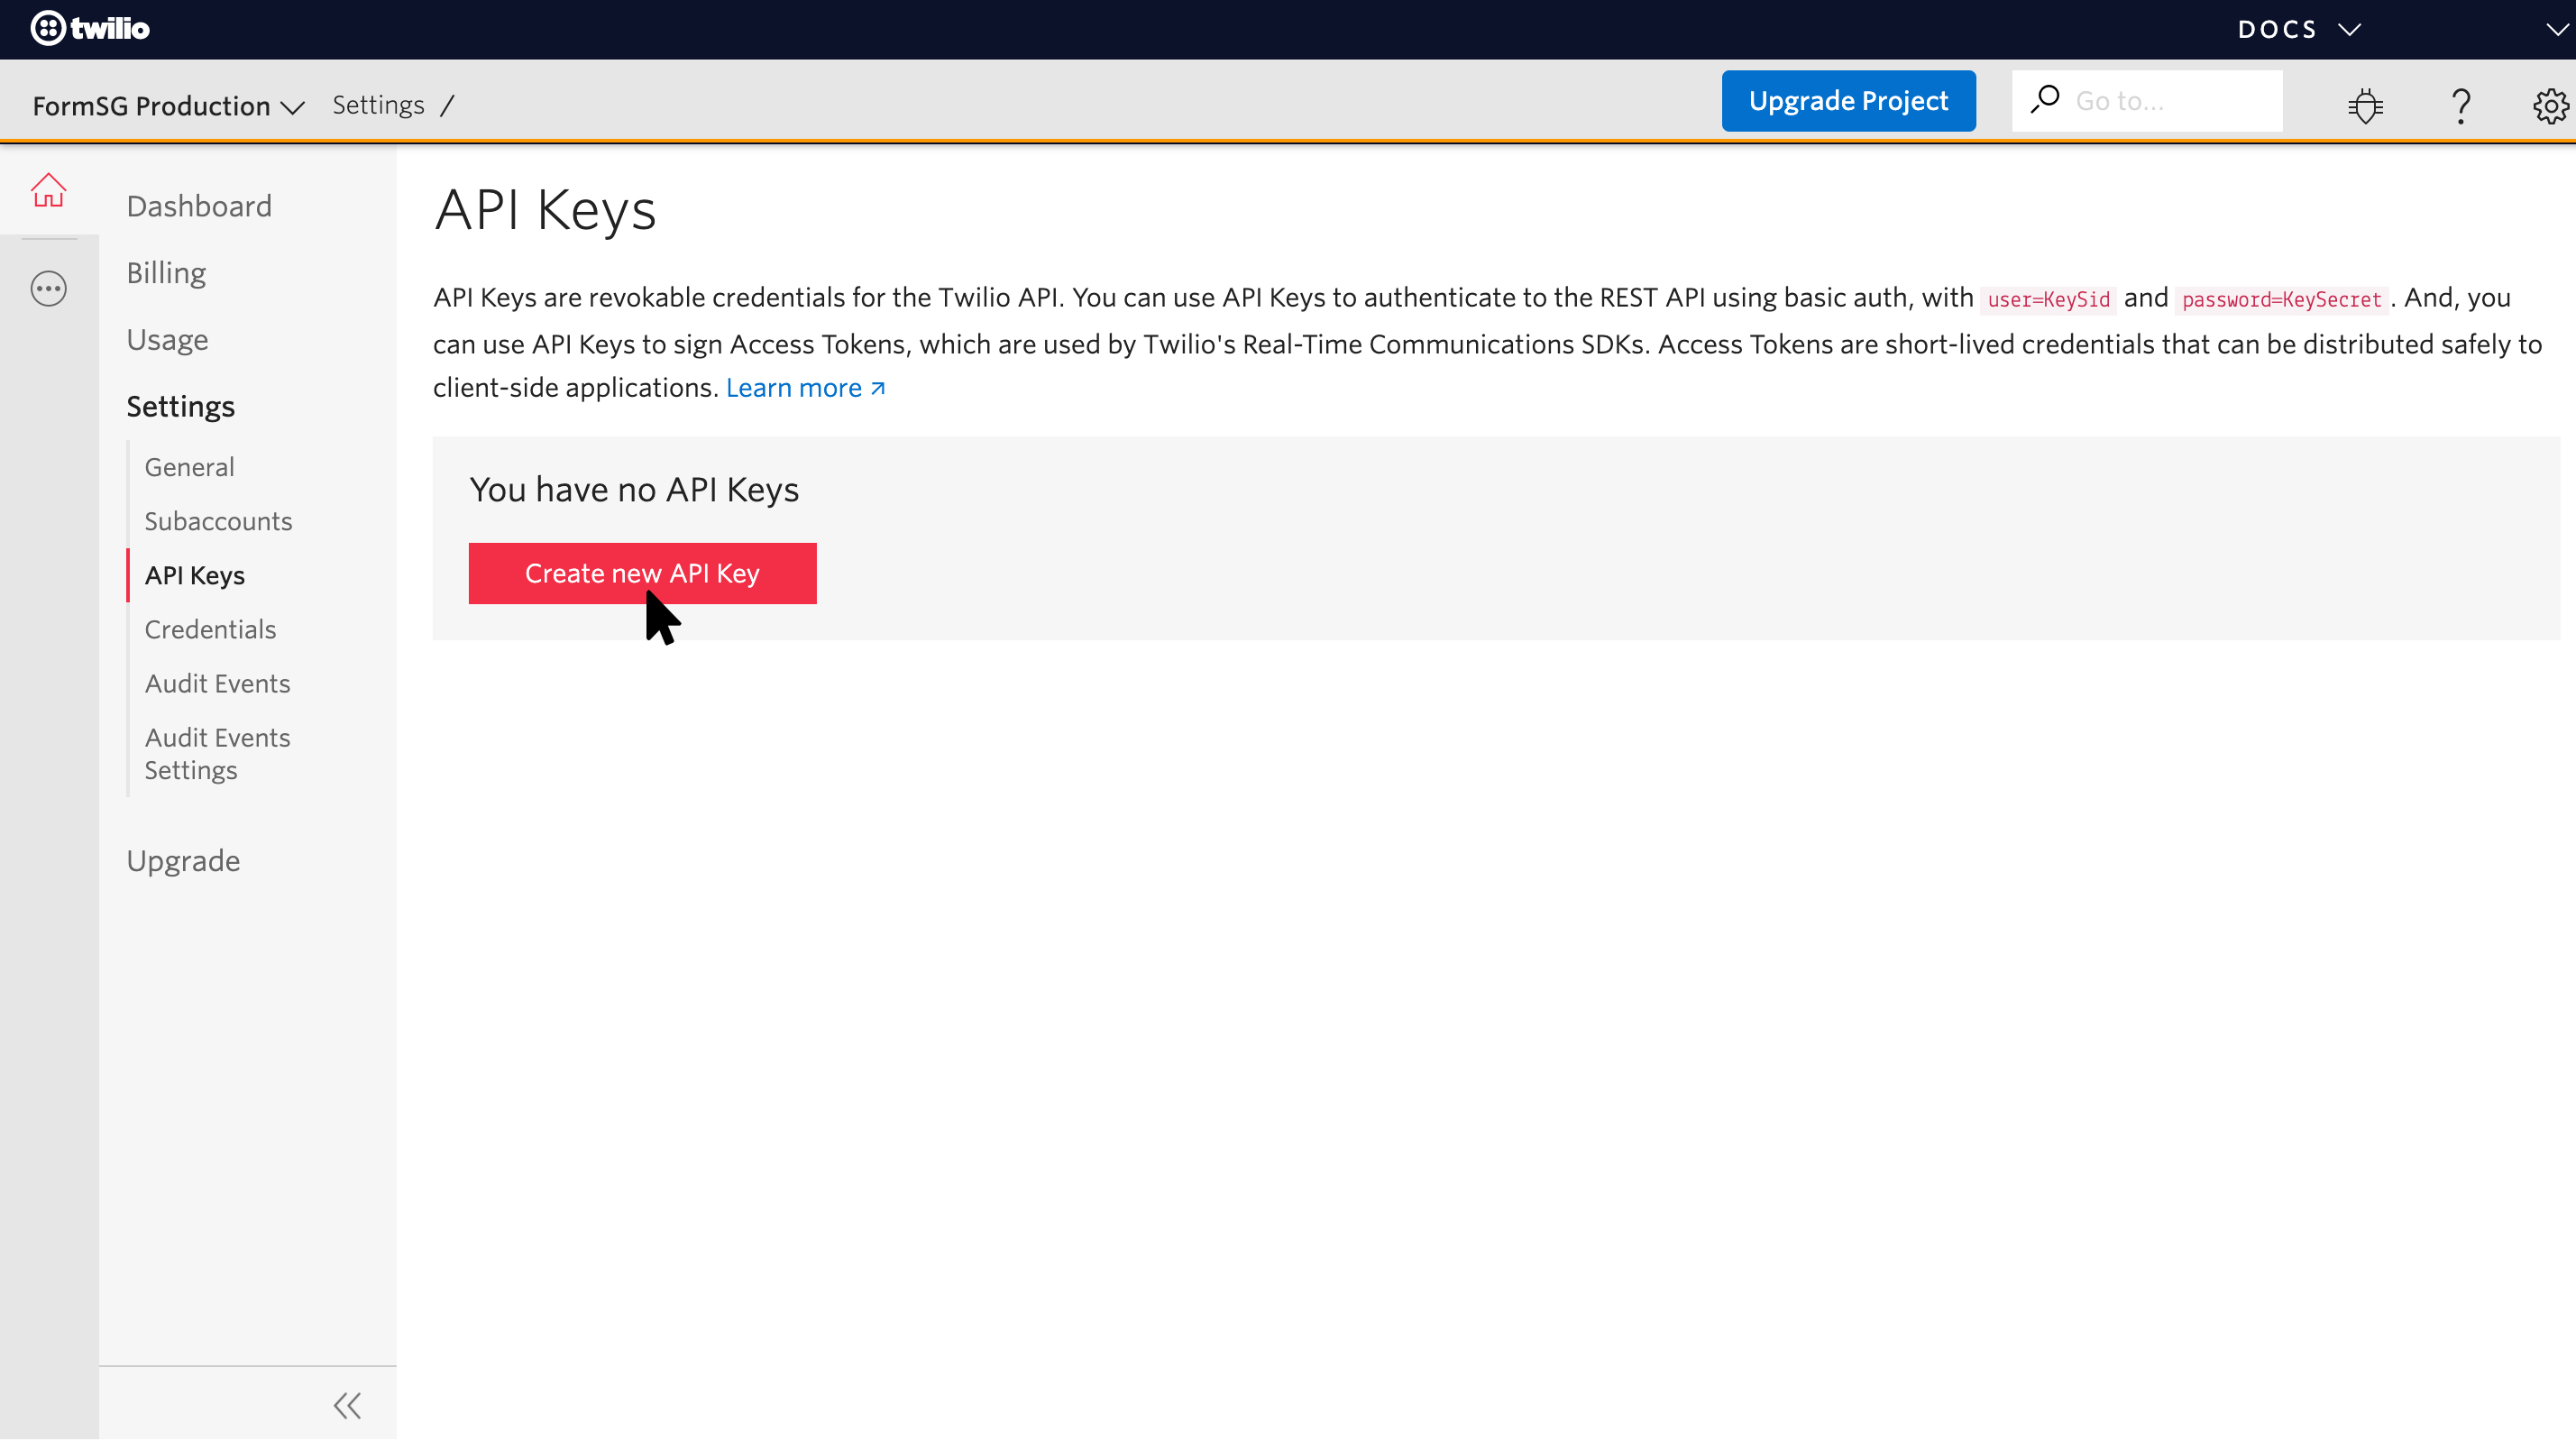The width and height of the screenshot is (2576, 1441).
Task: Click the Upgrade Project button
Action: [1847, 101]
